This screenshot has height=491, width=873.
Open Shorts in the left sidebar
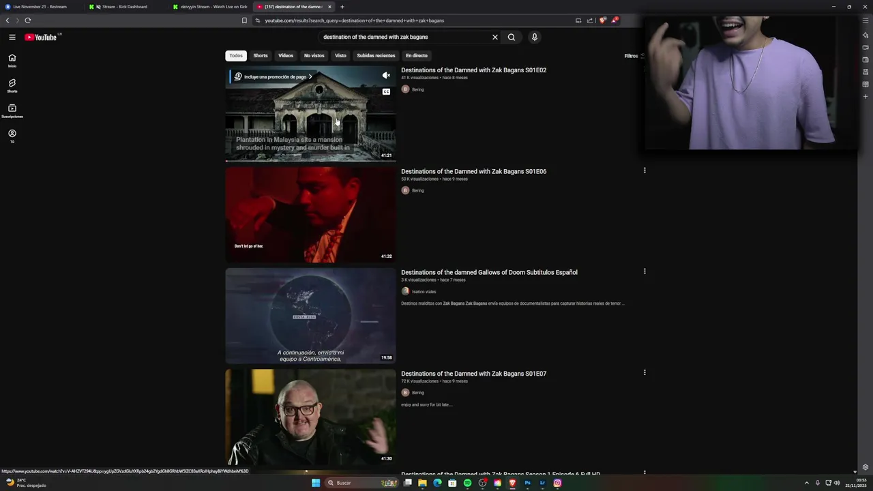coord(12,86)
